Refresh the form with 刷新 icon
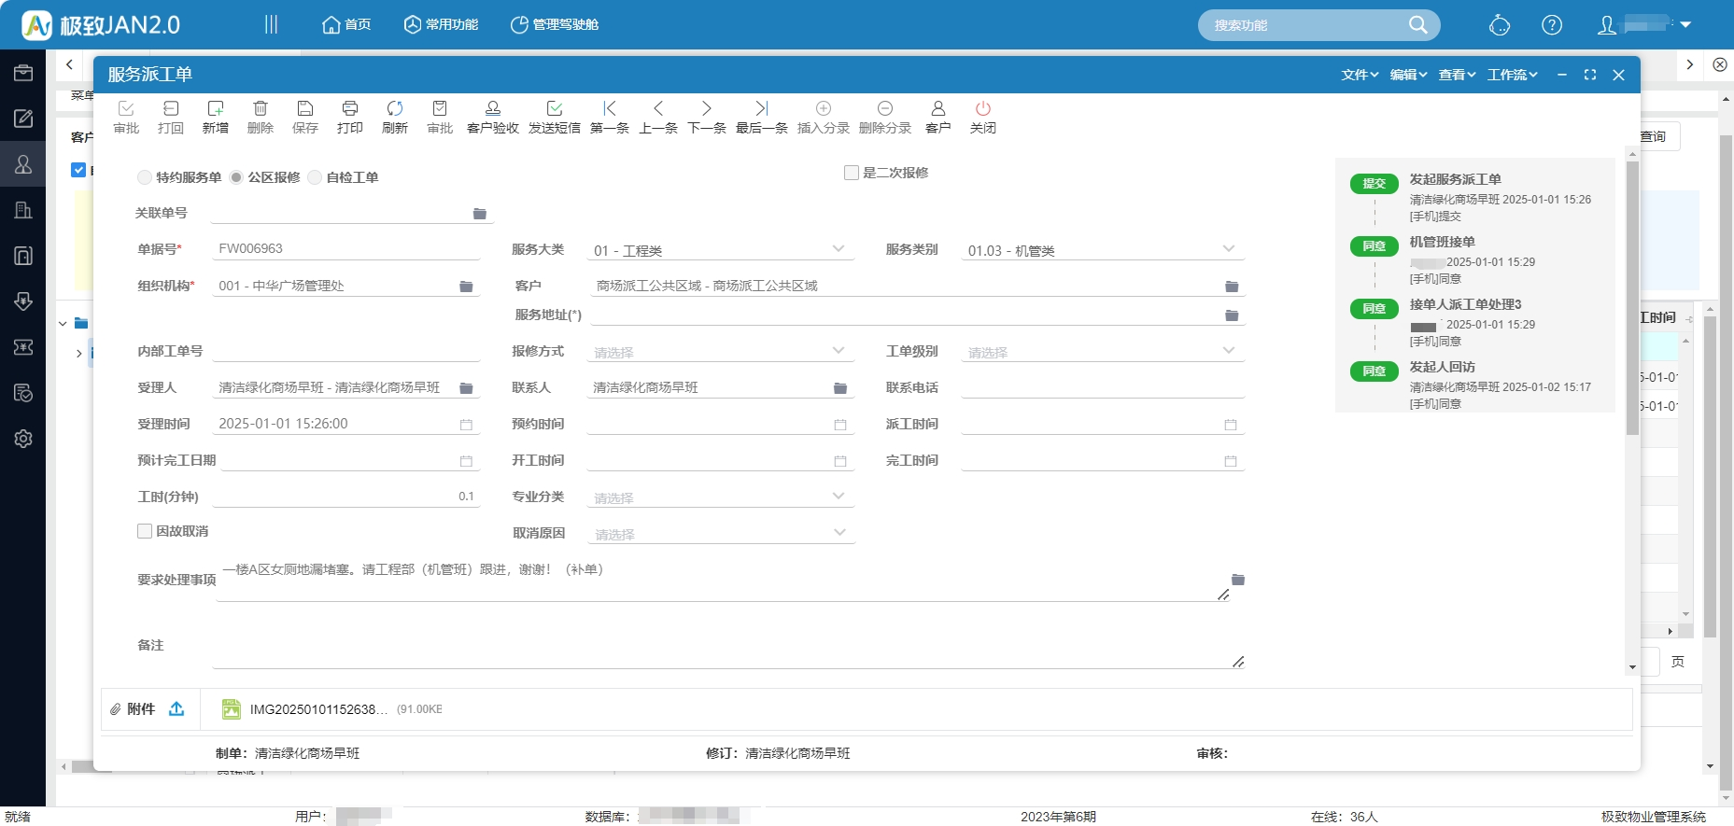Image resolution: width=1734 pixels, height=826 pixels. (394, 117)
